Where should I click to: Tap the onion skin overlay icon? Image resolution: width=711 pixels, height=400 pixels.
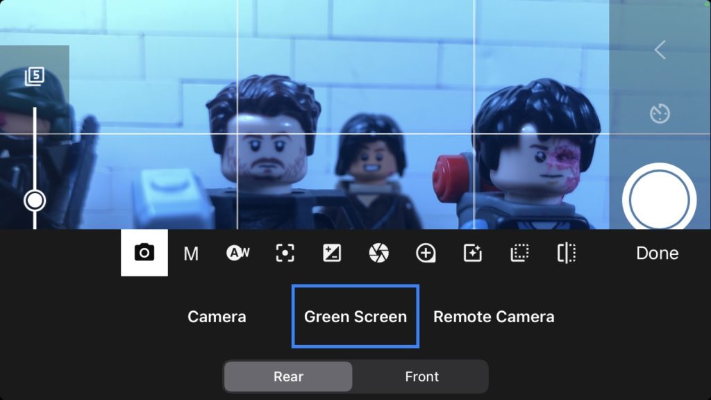(35, 75)
